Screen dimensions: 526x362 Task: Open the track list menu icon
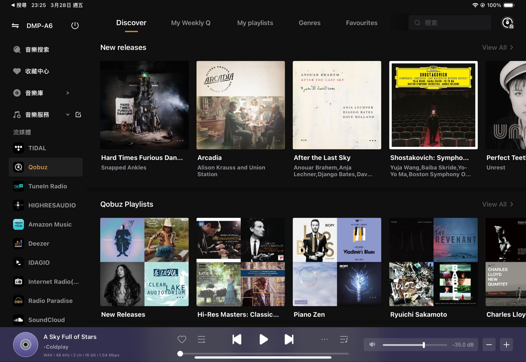click(x=201, y=339)
